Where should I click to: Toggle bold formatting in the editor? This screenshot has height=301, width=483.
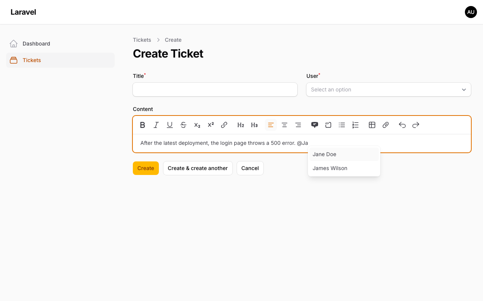point(143,125)
